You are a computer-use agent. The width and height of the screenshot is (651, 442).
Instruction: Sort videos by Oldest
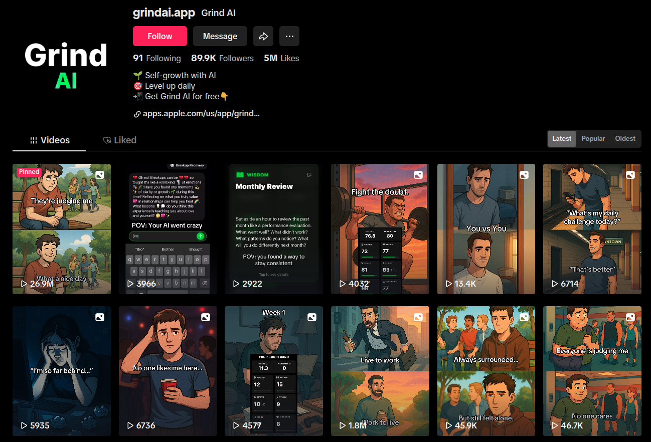pyautogui.click(x=625, y=138)
